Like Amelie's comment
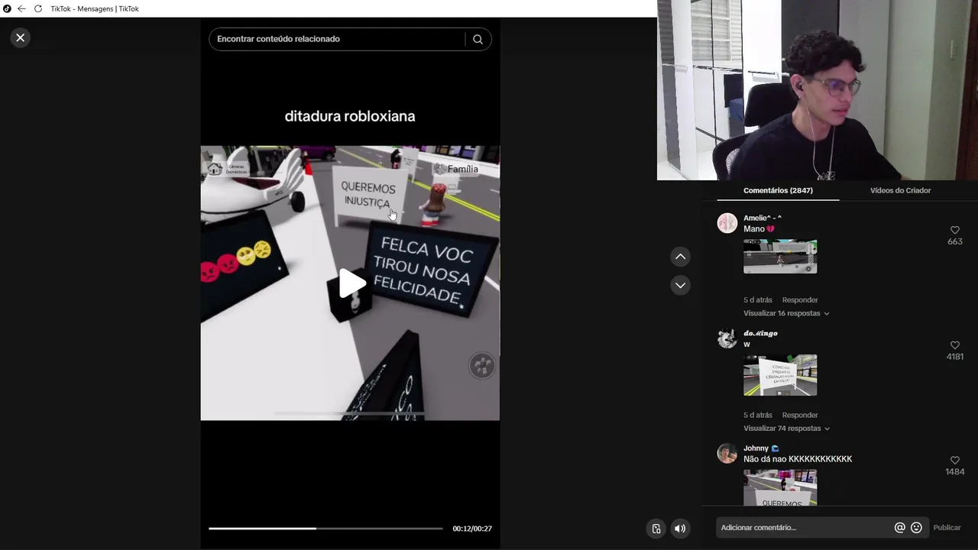Screen dimensions: 978x550 tap(954, 230)
